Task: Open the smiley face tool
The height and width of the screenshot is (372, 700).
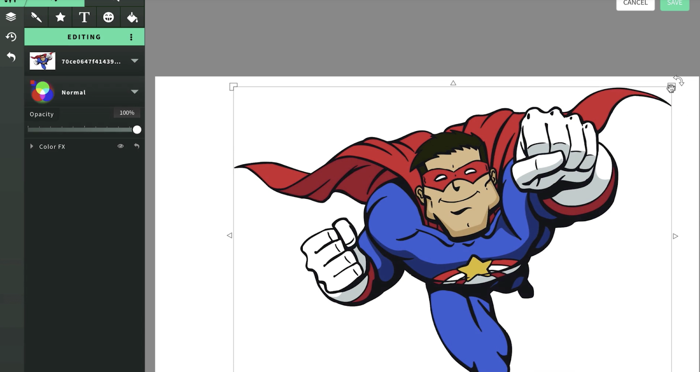Action: pyautogui.click(x=108, y=17)
